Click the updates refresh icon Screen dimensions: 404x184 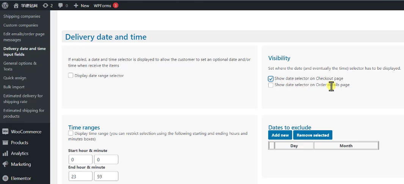point(46,6)
